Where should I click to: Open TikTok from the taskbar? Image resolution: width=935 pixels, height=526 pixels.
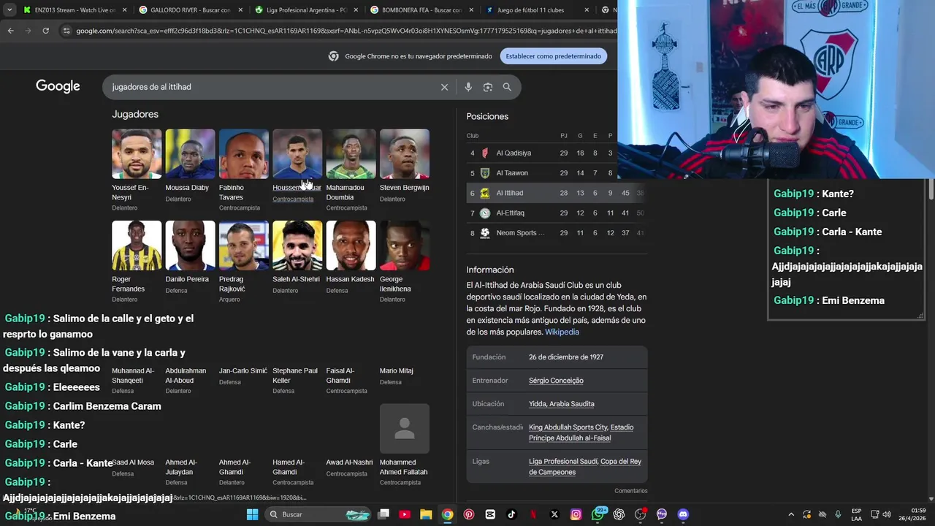click(x=511, y=514)
